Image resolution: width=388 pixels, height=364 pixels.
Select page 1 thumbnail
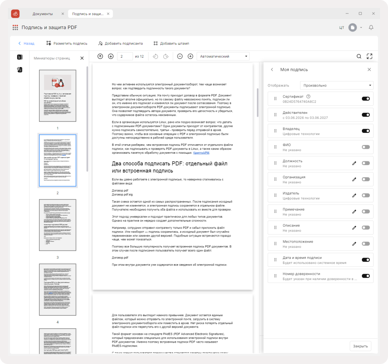coord(58,96)
